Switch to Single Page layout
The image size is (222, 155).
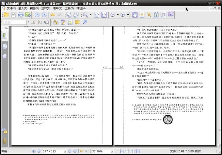[122, 151]
